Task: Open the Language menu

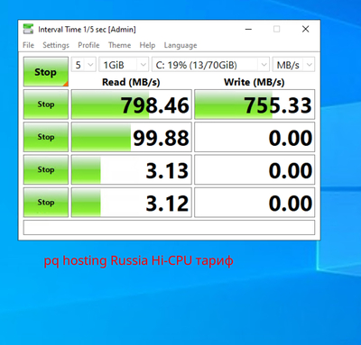Action: pos(180,45)
